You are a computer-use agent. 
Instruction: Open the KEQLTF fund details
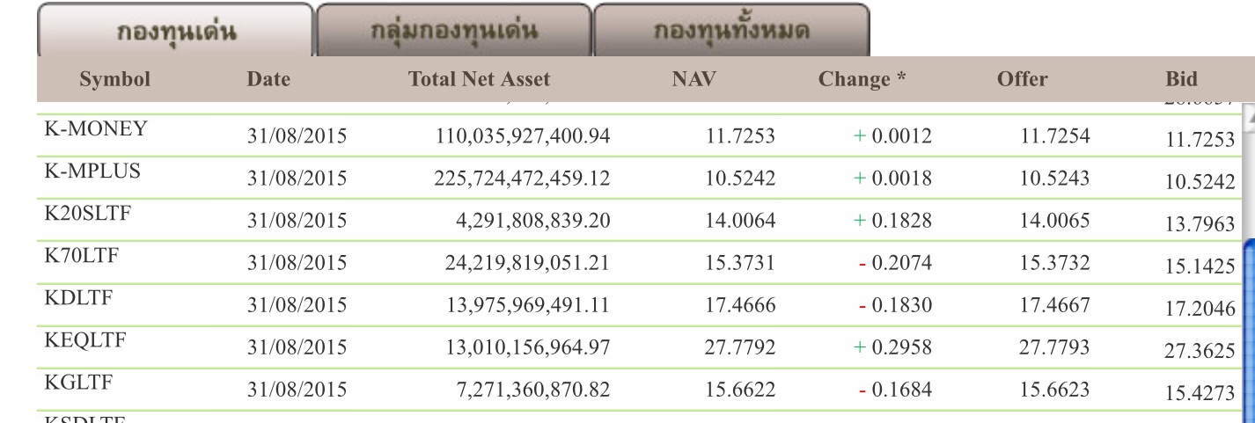click(x=84, y=339)
